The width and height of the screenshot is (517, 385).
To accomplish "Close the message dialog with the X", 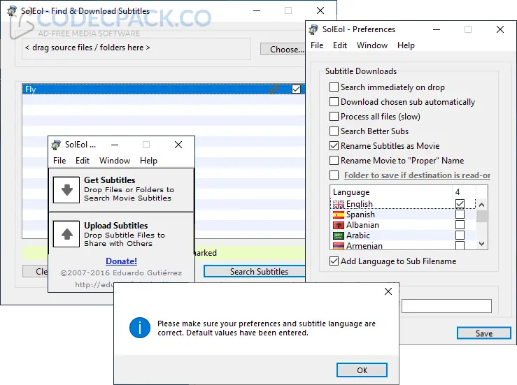I will point(388,291).
